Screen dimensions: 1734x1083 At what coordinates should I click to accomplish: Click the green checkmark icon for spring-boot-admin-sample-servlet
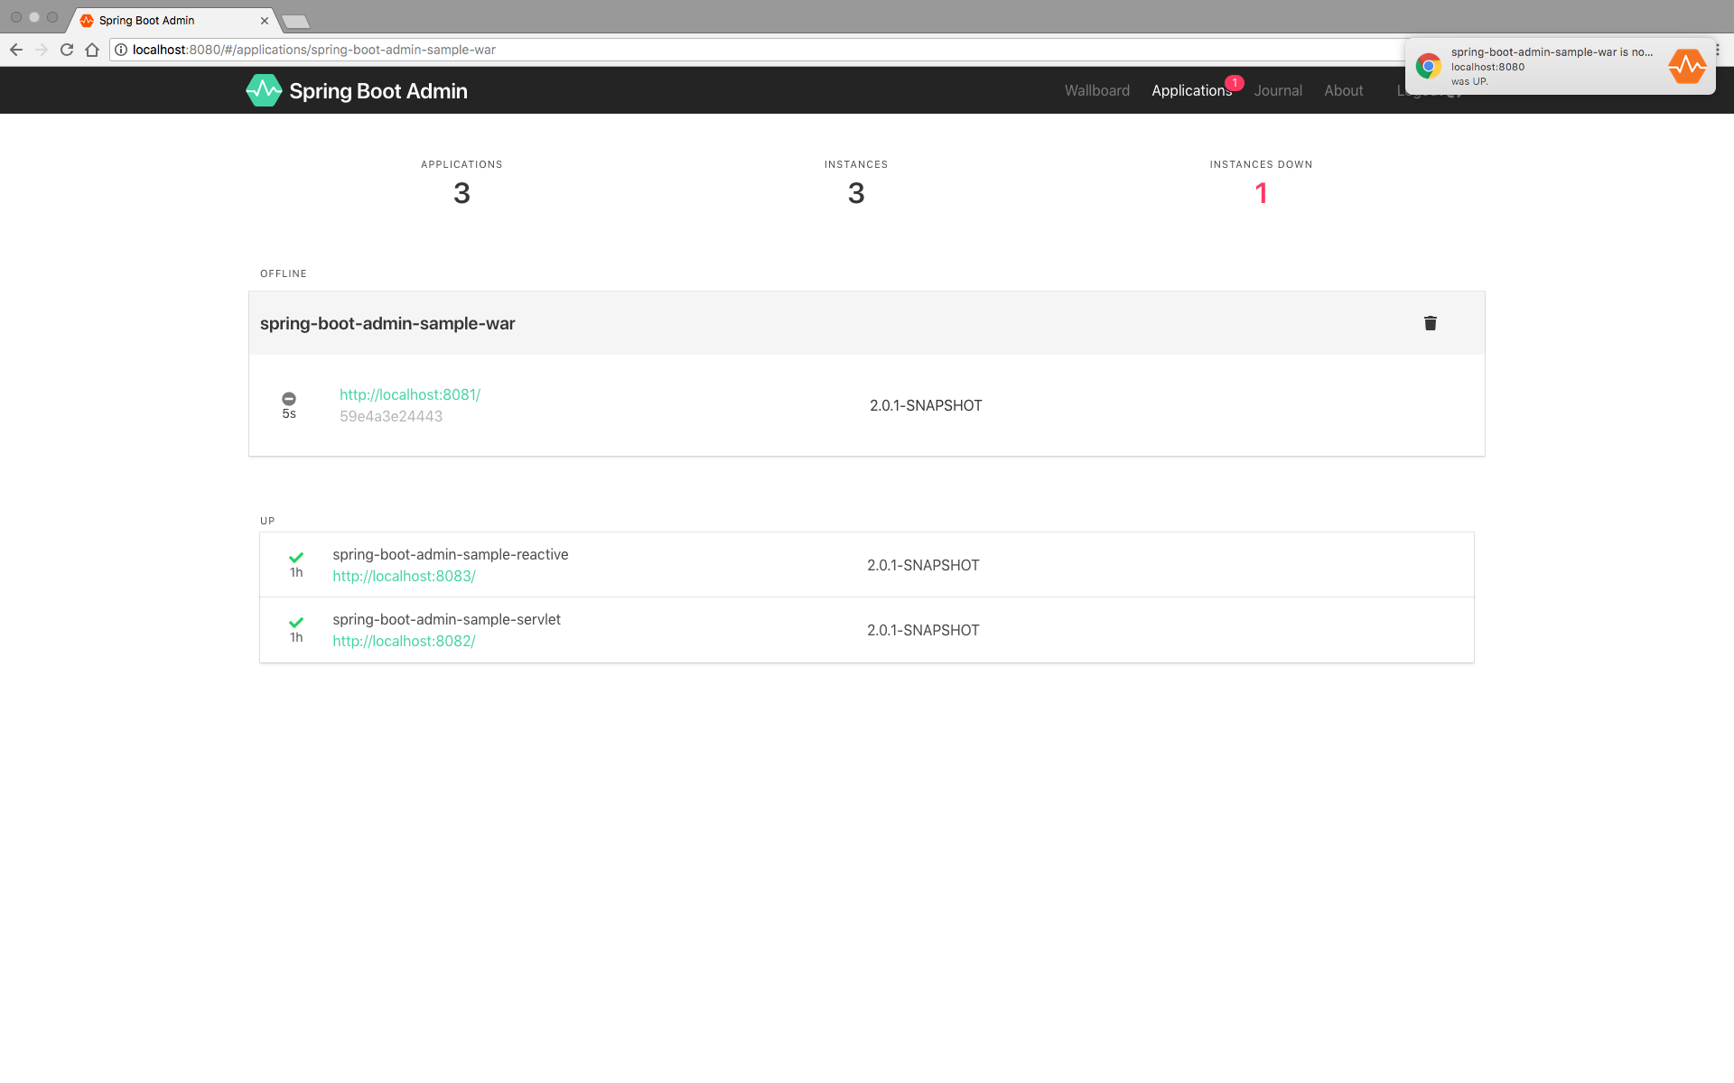tap(294, 620)
